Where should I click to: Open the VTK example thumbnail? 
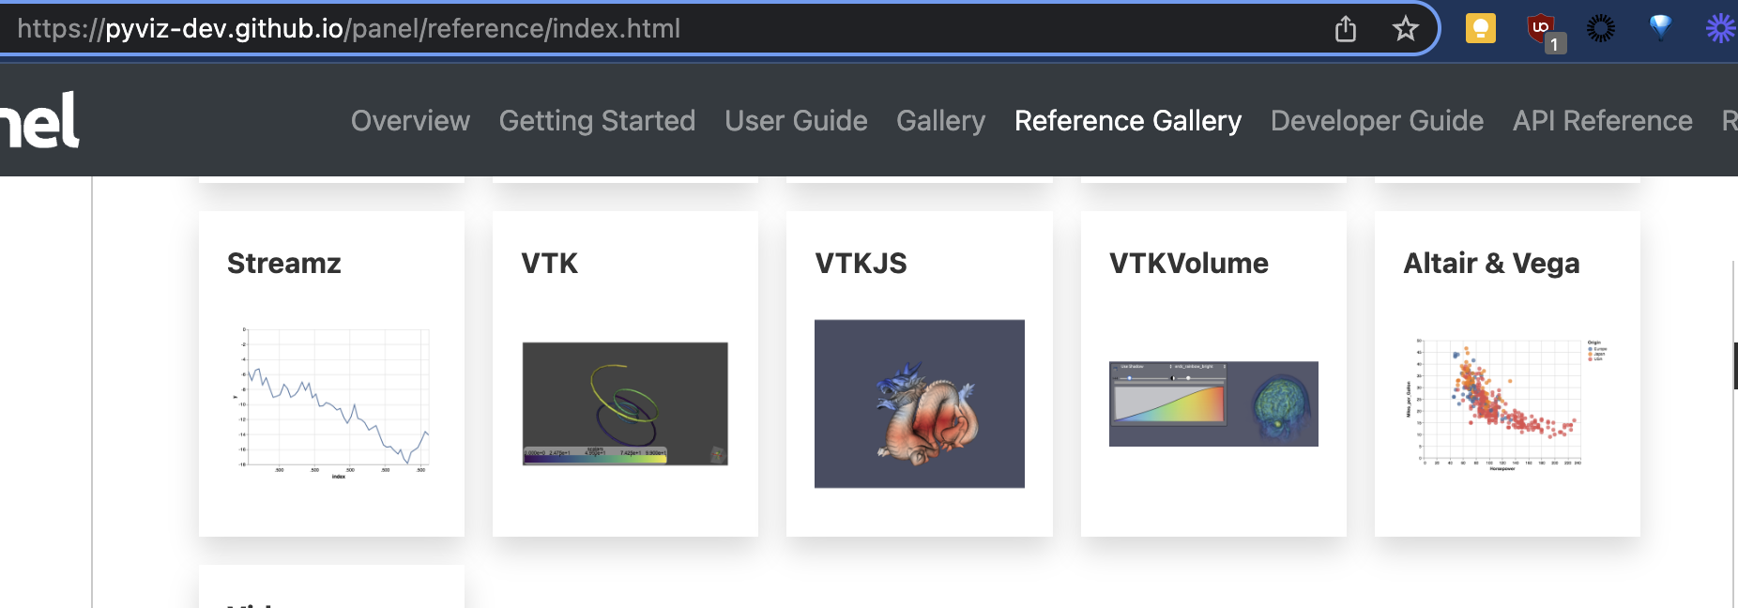point(624,403)
